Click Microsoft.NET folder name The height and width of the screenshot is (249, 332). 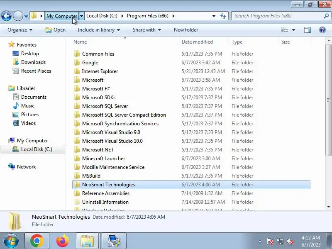pos(98,150)
